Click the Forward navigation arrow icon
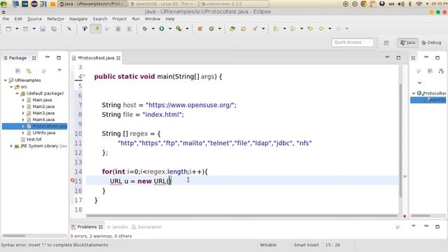 (339, 29)
